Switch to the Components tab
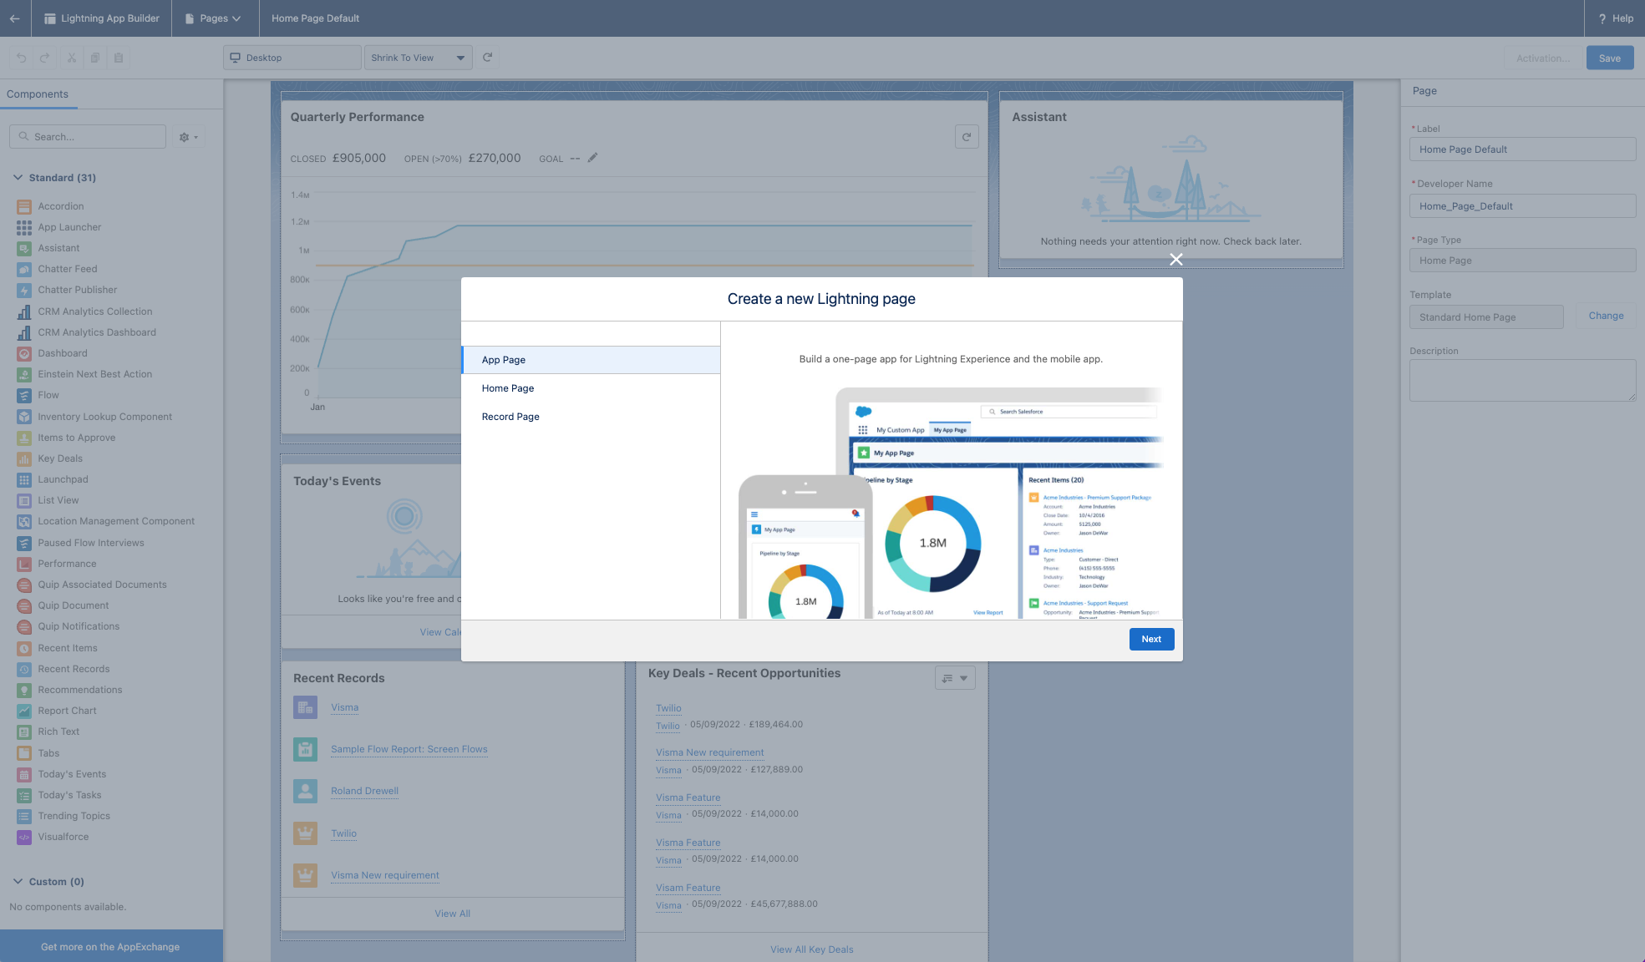 [x=38, y=94]
